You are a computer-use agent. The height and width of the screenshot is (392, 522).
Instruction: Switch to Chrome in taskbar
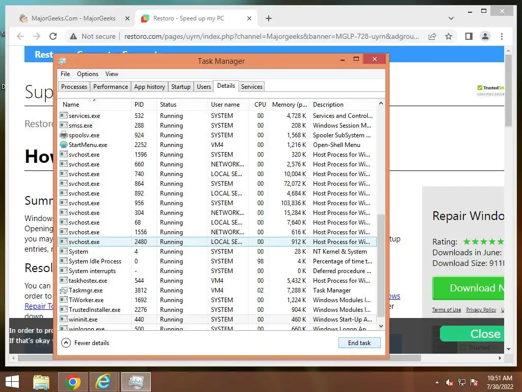coord(72,382)
